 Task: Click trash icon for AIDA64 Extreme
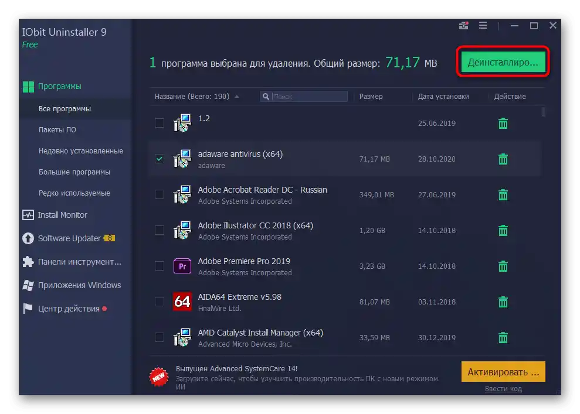pyautogui.click(x=503, y=302)
